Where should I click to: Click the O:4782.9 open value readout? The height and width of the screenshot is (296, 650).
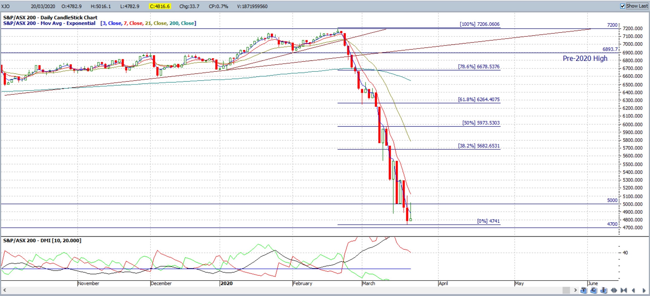[x=71, y=6]
